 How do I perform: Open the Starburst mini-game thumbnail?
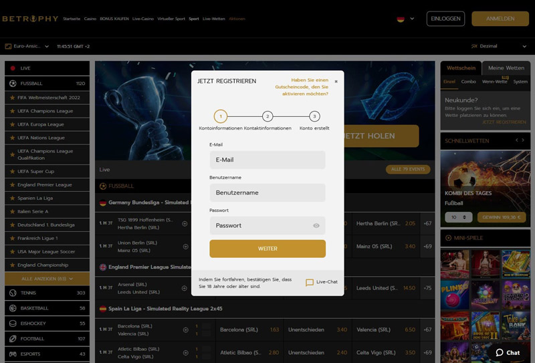(486, 295)
